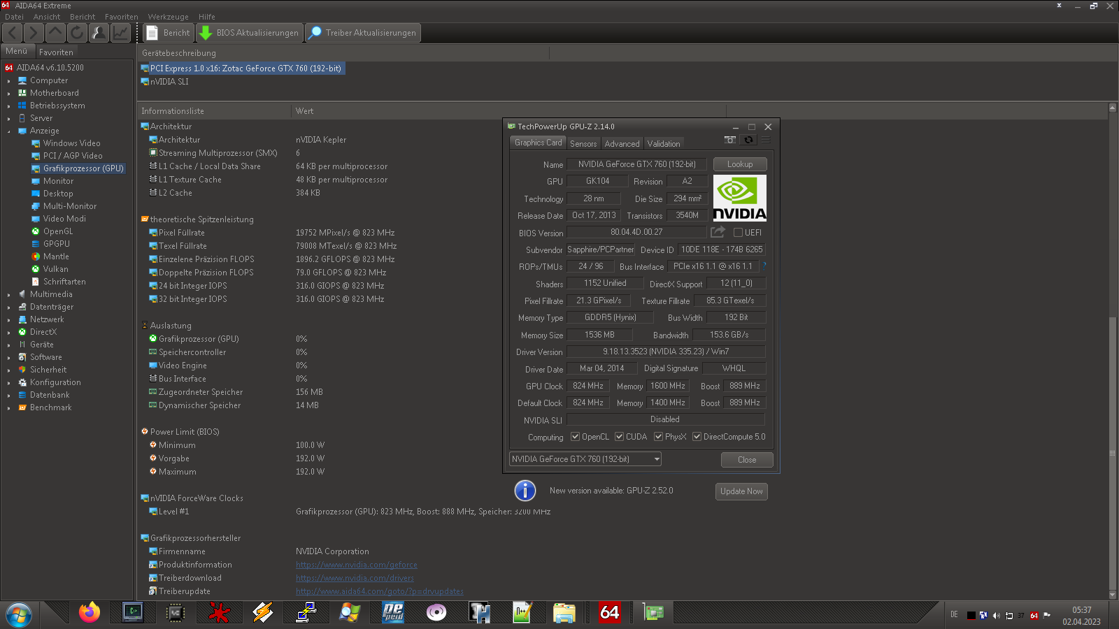Toggle the OpenCL checkbox
This screenshot has height=629, width=1119.
(x=575, y=437)
